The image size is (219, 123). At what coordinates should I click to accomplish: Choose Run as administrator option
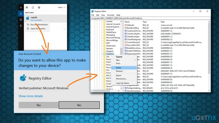[x=38, y=25]
